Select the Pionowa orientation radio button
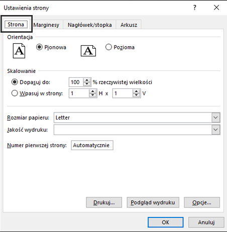Screen dimensions: 227x232 tap(39, 47)
